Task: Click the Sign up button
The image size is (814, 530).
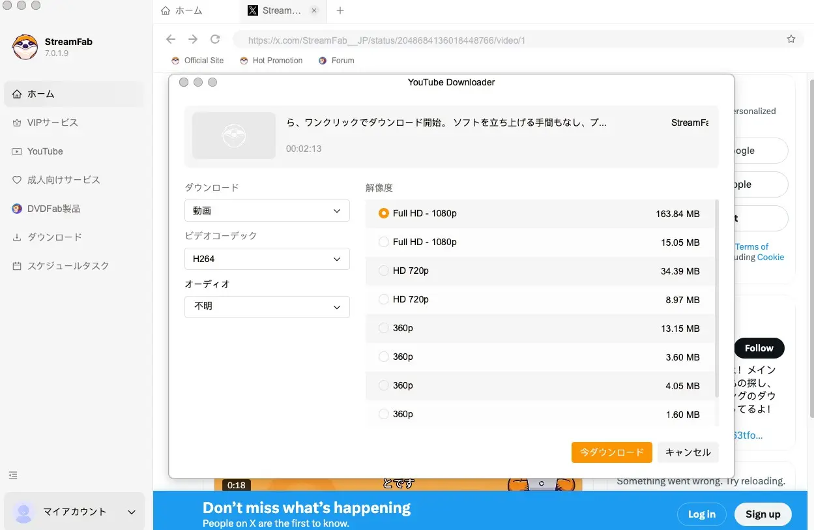Action: pyautogui.click(x=763, y=514)
